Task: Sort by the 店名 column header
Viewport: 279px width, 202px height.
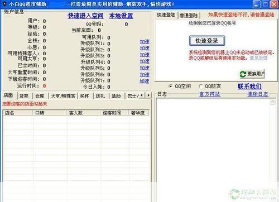Action: [x=18, y=113]
